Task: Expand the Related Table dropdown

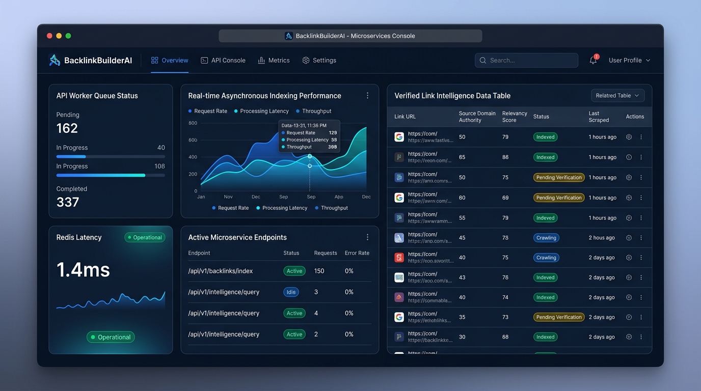Action: pyautogui.click(x=617, y=96)
